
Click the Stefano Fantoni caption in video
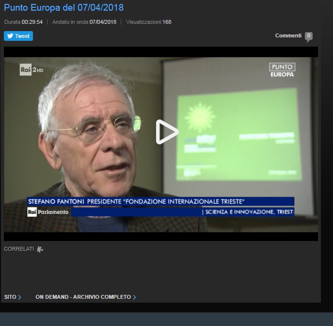(136, 202)
